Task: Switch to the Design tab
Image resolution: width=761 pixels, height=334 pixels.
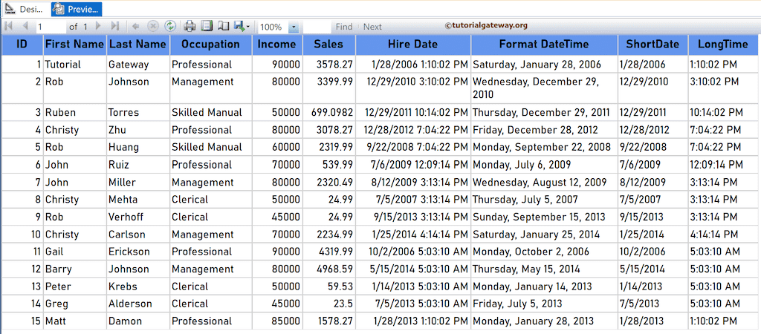Action: [24, 9]
